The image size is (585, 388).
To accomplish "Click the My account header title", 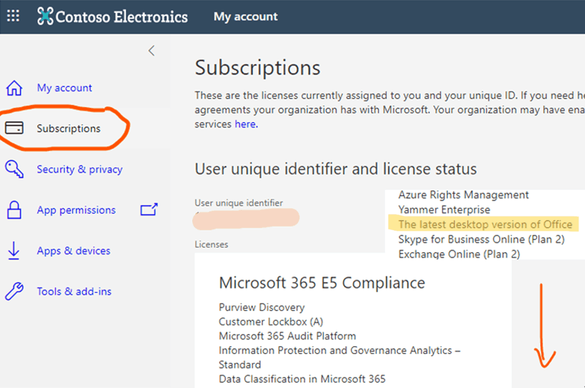I will (246, 17).
